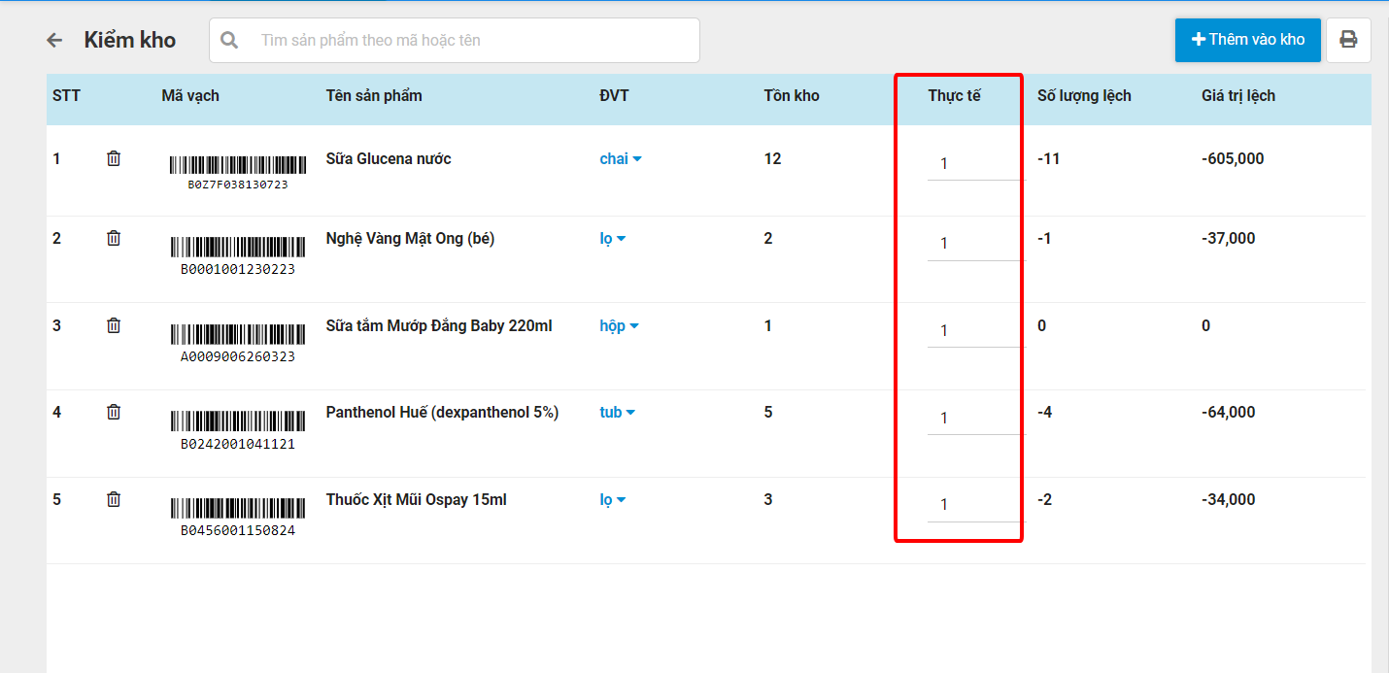
Task: Click stock value 3 for Thuốc Xịt Mũi
Action: point(768,499)
